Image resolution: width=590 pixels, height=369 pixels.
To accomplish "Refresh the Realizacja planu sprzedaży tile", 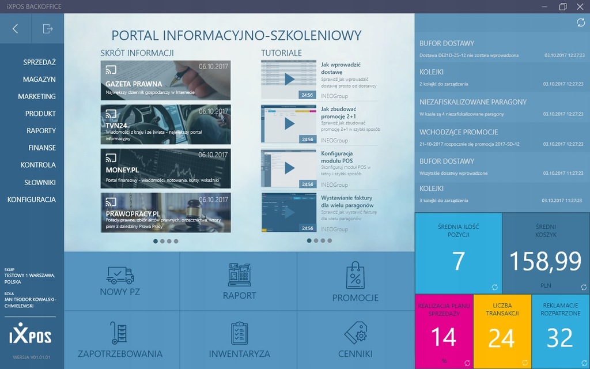I will pos(467,363).
